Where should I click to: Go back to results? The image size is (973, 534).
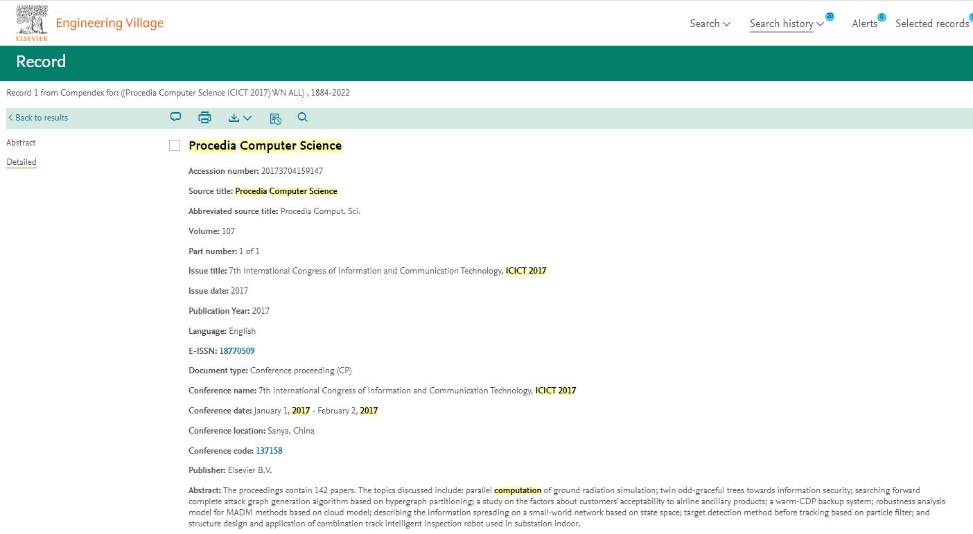click(37, 118)
